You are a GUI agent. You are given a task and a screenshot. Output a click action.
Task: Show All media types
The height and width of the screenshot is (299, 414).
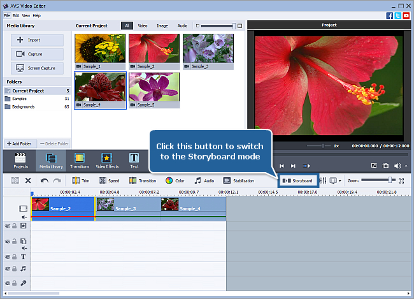127,26
